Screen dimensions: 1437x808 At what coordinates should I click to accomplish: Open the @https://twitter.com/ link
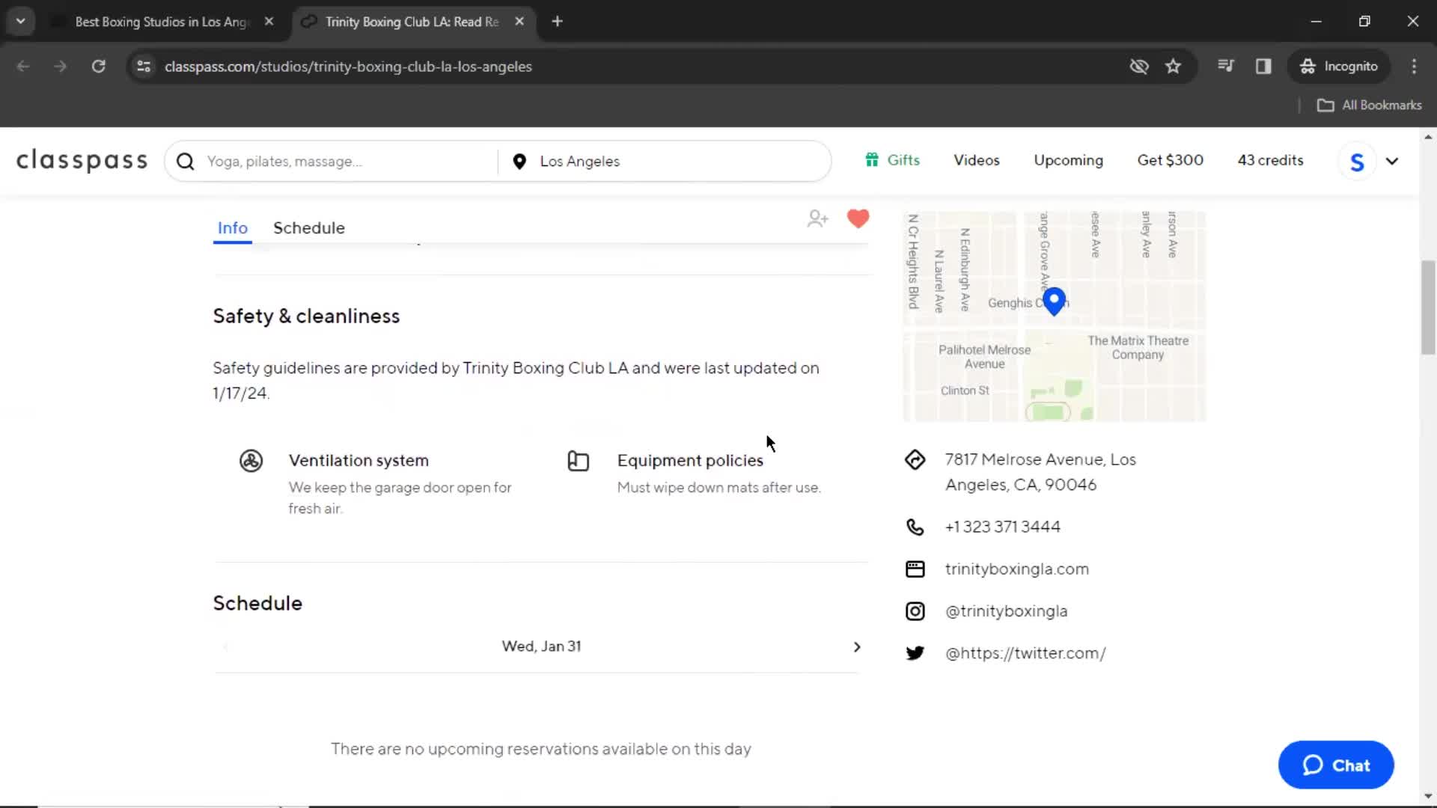1025,653
